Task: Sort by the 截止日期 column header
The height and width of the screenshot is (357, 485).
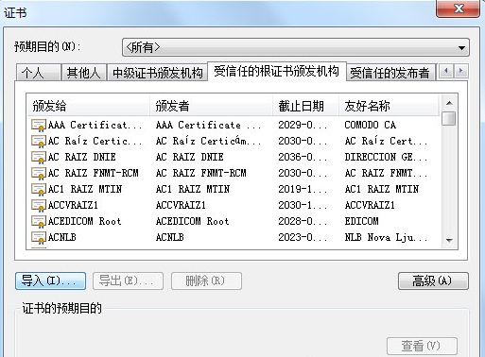Action: 305,106
